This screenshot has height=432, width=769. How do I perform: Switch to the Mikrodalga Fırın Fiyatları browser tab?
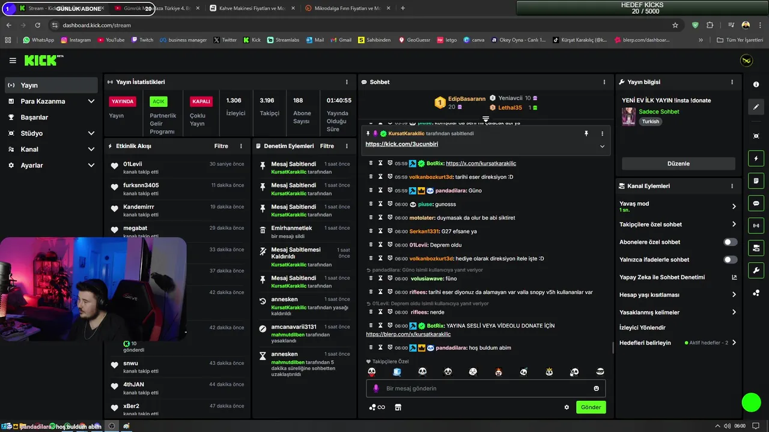[x=347, y=8]
